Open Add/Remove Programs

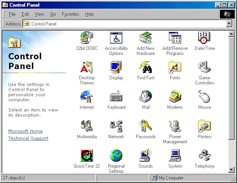(175, 38)
